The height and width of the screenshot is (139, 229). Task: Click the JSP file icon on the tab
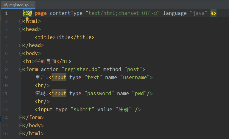click(6, 5)
